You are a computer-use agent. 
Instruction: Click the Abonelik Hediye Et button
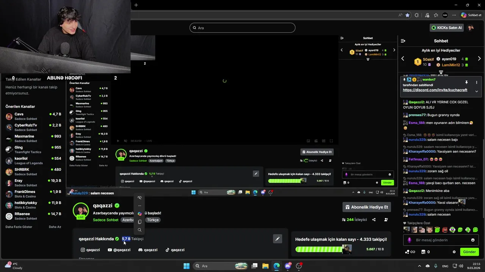pyautogui.click(x=366, y=207)
